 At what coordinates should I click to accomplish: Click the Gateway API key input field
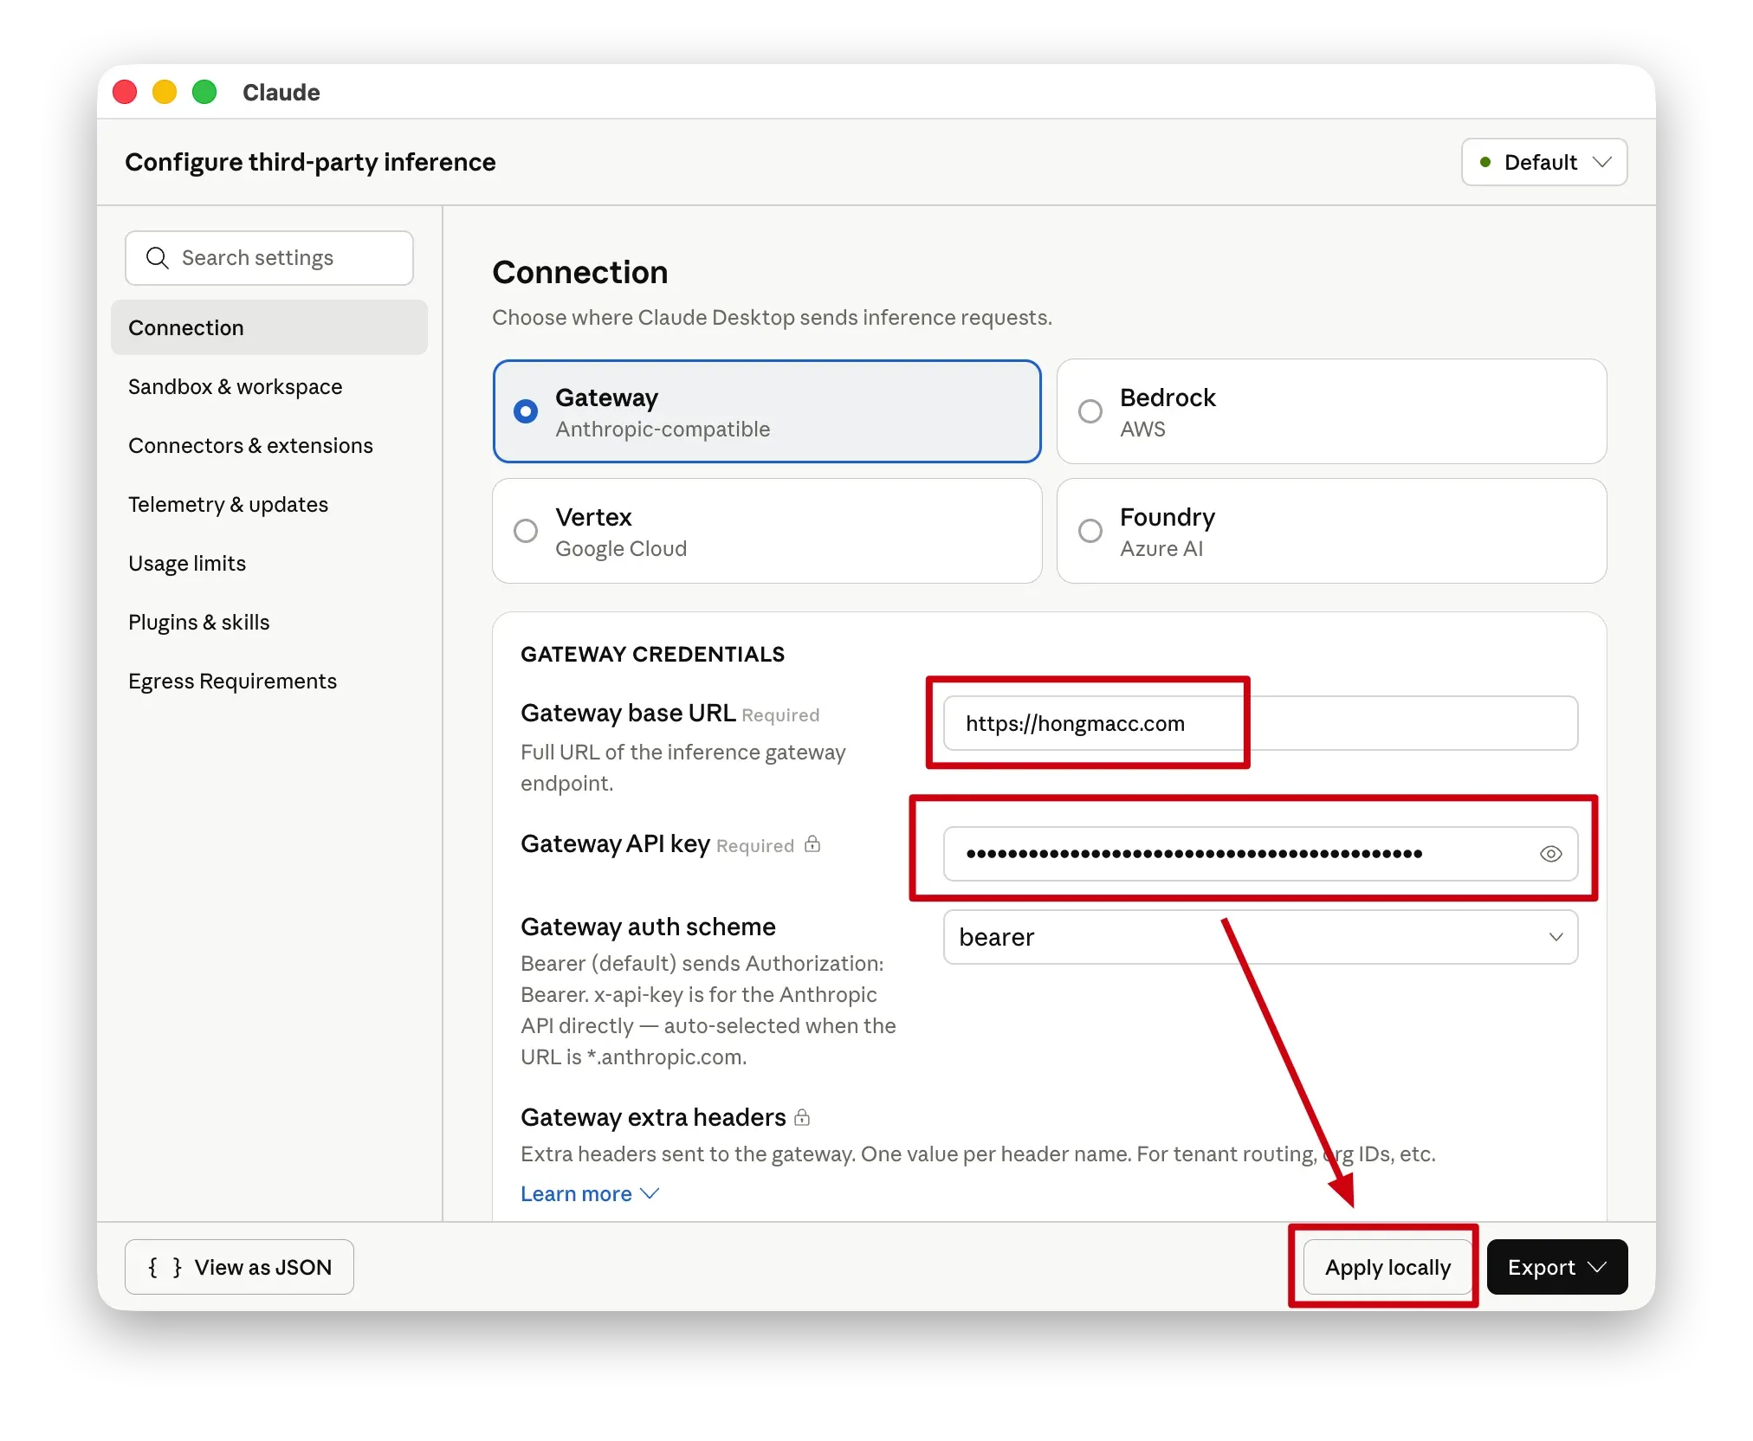click(1260, 854)
